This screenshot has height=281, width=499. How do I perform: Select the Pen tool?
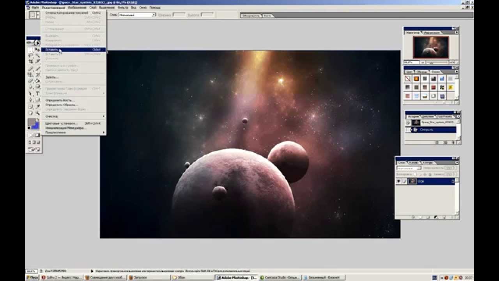click(31, 100)
